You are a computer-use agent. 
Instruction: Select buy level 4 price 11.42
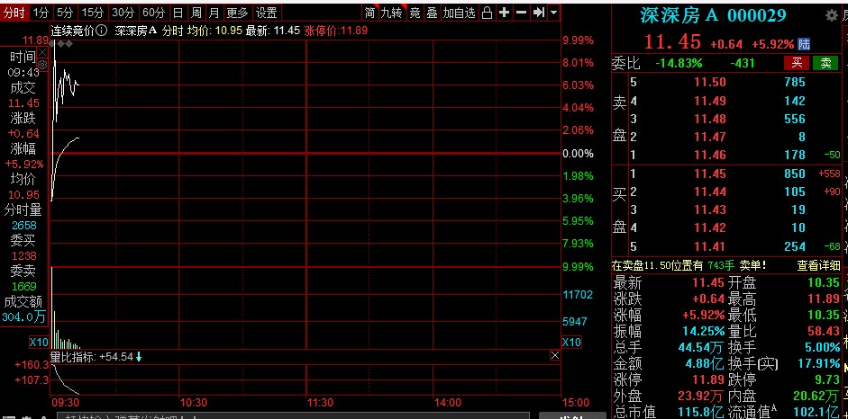[709, 227]
